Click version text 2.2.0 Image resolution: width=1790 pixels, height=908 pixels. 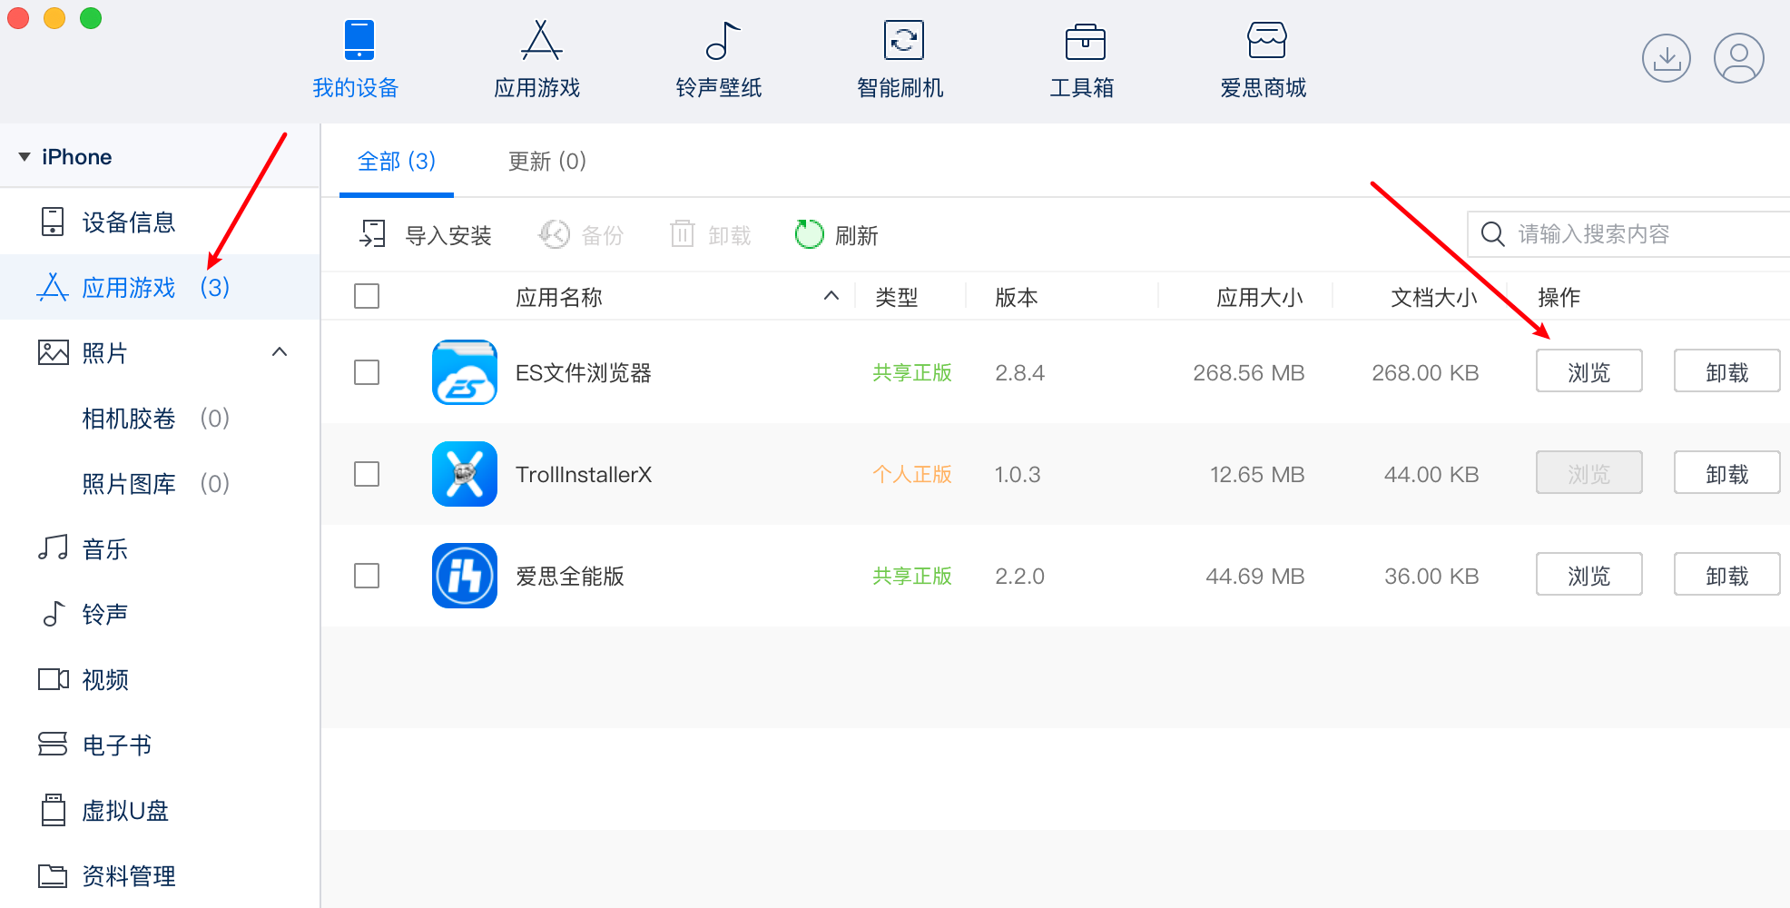[x=1019, y=576]
